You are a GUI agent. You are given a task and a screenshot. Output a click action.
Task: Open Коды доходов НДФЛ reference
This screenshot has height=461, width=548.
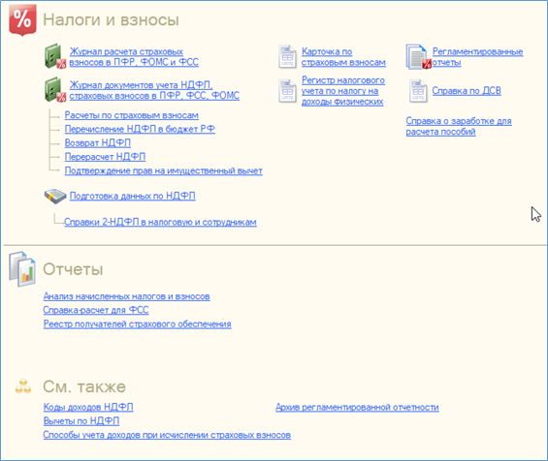(88, 407)
